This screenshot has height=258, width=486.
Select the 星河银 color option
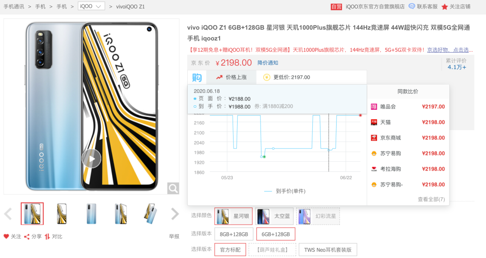click(234, 216)
